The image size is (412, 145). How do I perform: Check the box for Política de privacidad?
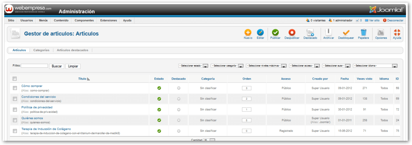tap(15, 109)
